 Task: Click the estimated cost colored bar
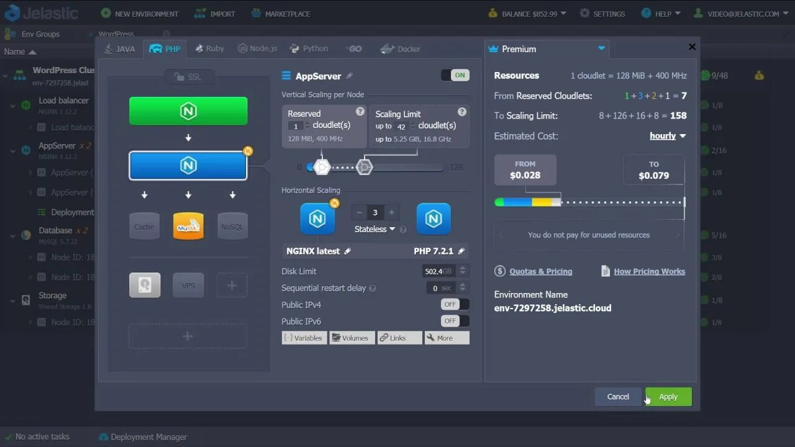pyautogui.click(x=528, y=202)
